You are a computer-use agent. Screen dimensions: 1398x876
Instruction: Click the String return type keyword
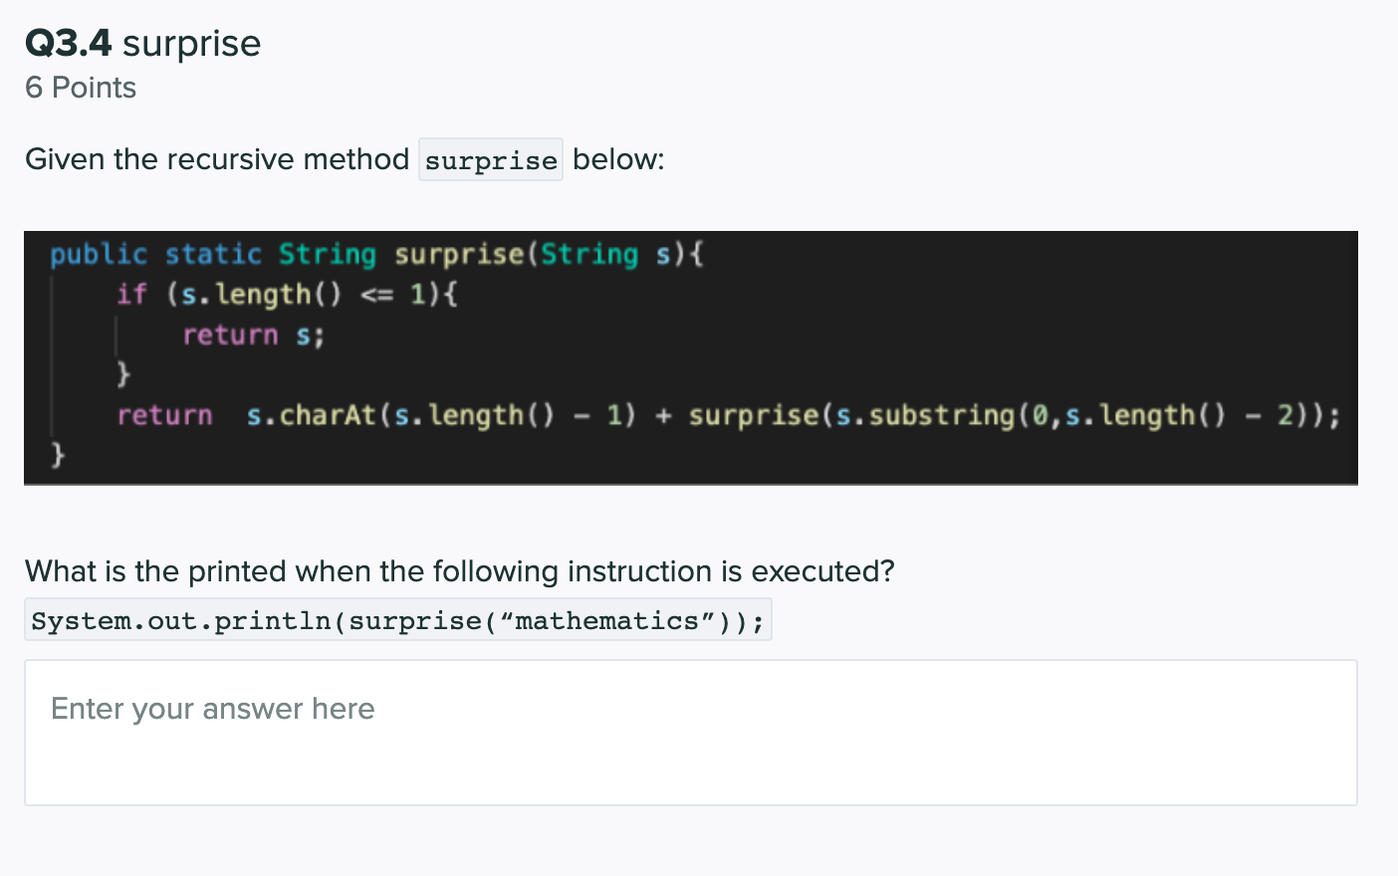(x=328, y=253)
